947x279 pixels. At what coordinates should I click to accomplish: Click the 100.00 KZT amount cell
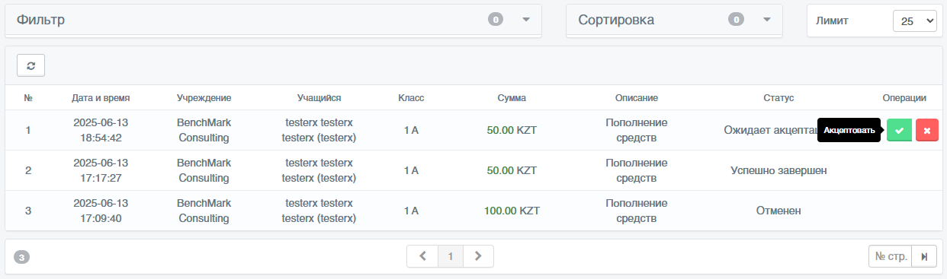512,211
